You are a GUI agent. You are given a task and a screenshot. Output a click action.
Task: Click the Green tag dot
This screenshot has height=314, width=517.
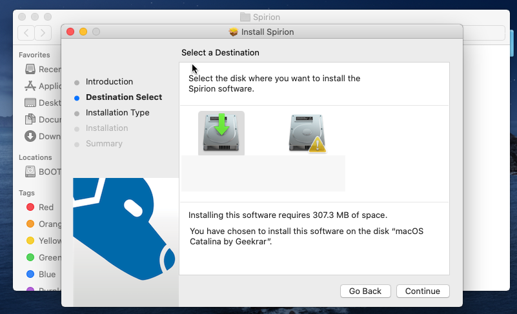coord(30,258)
